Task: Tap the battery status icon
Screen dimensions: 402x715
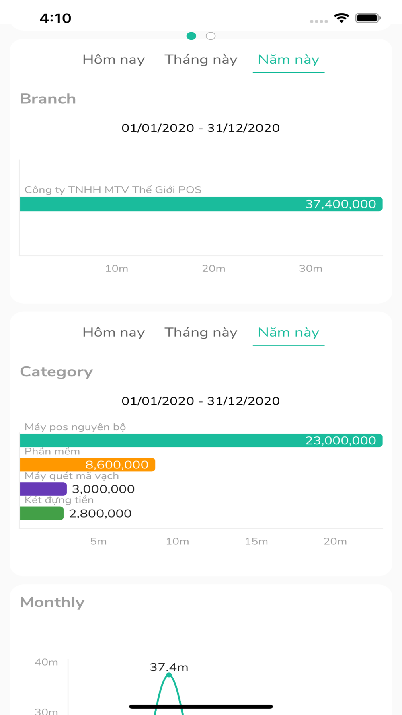Action: tap(368, 18)
